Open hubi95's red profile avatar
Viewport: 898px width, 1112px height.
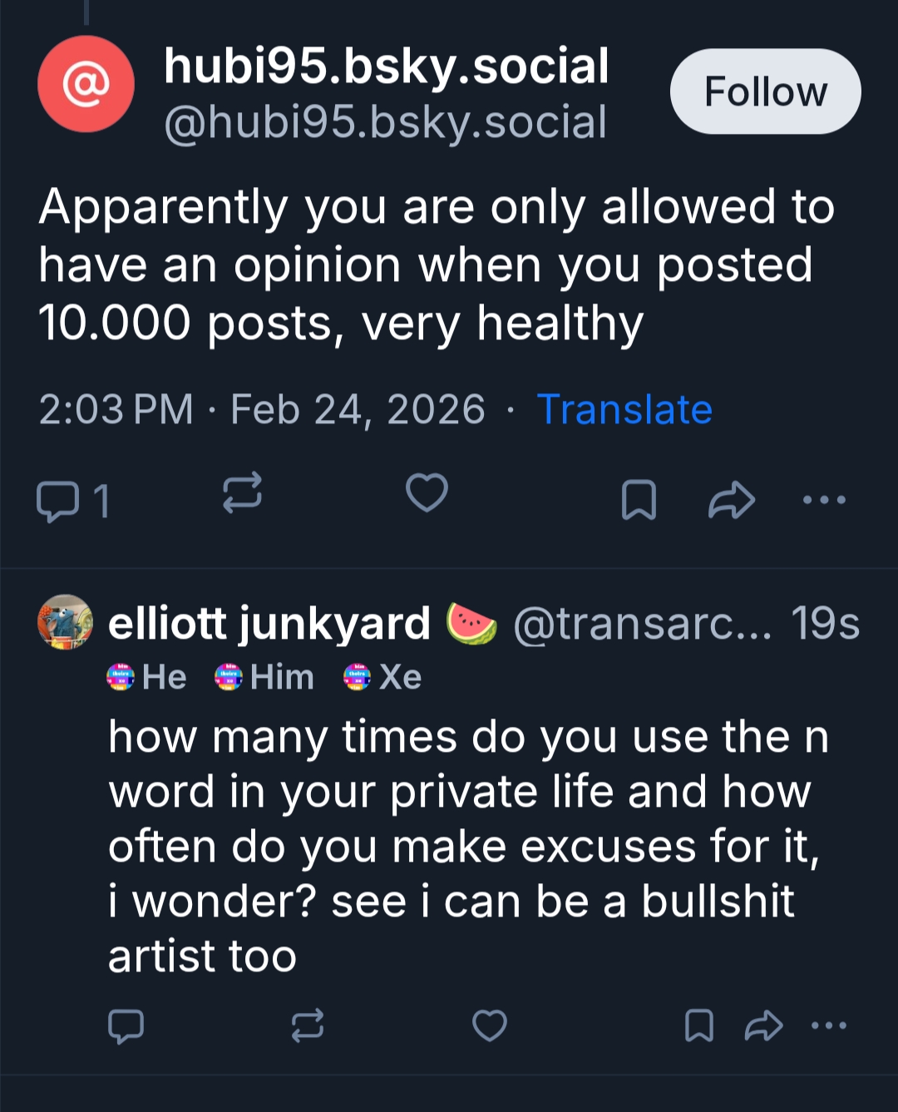[x=86, y=84]
